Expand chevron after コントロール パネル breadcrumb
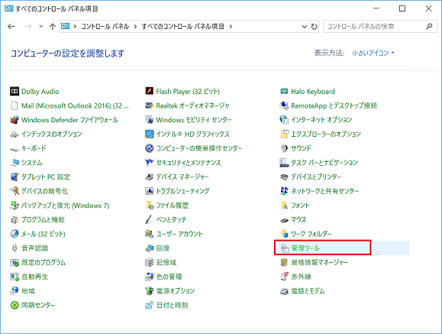This screenshot has width=442, height=334. [135, 27]
